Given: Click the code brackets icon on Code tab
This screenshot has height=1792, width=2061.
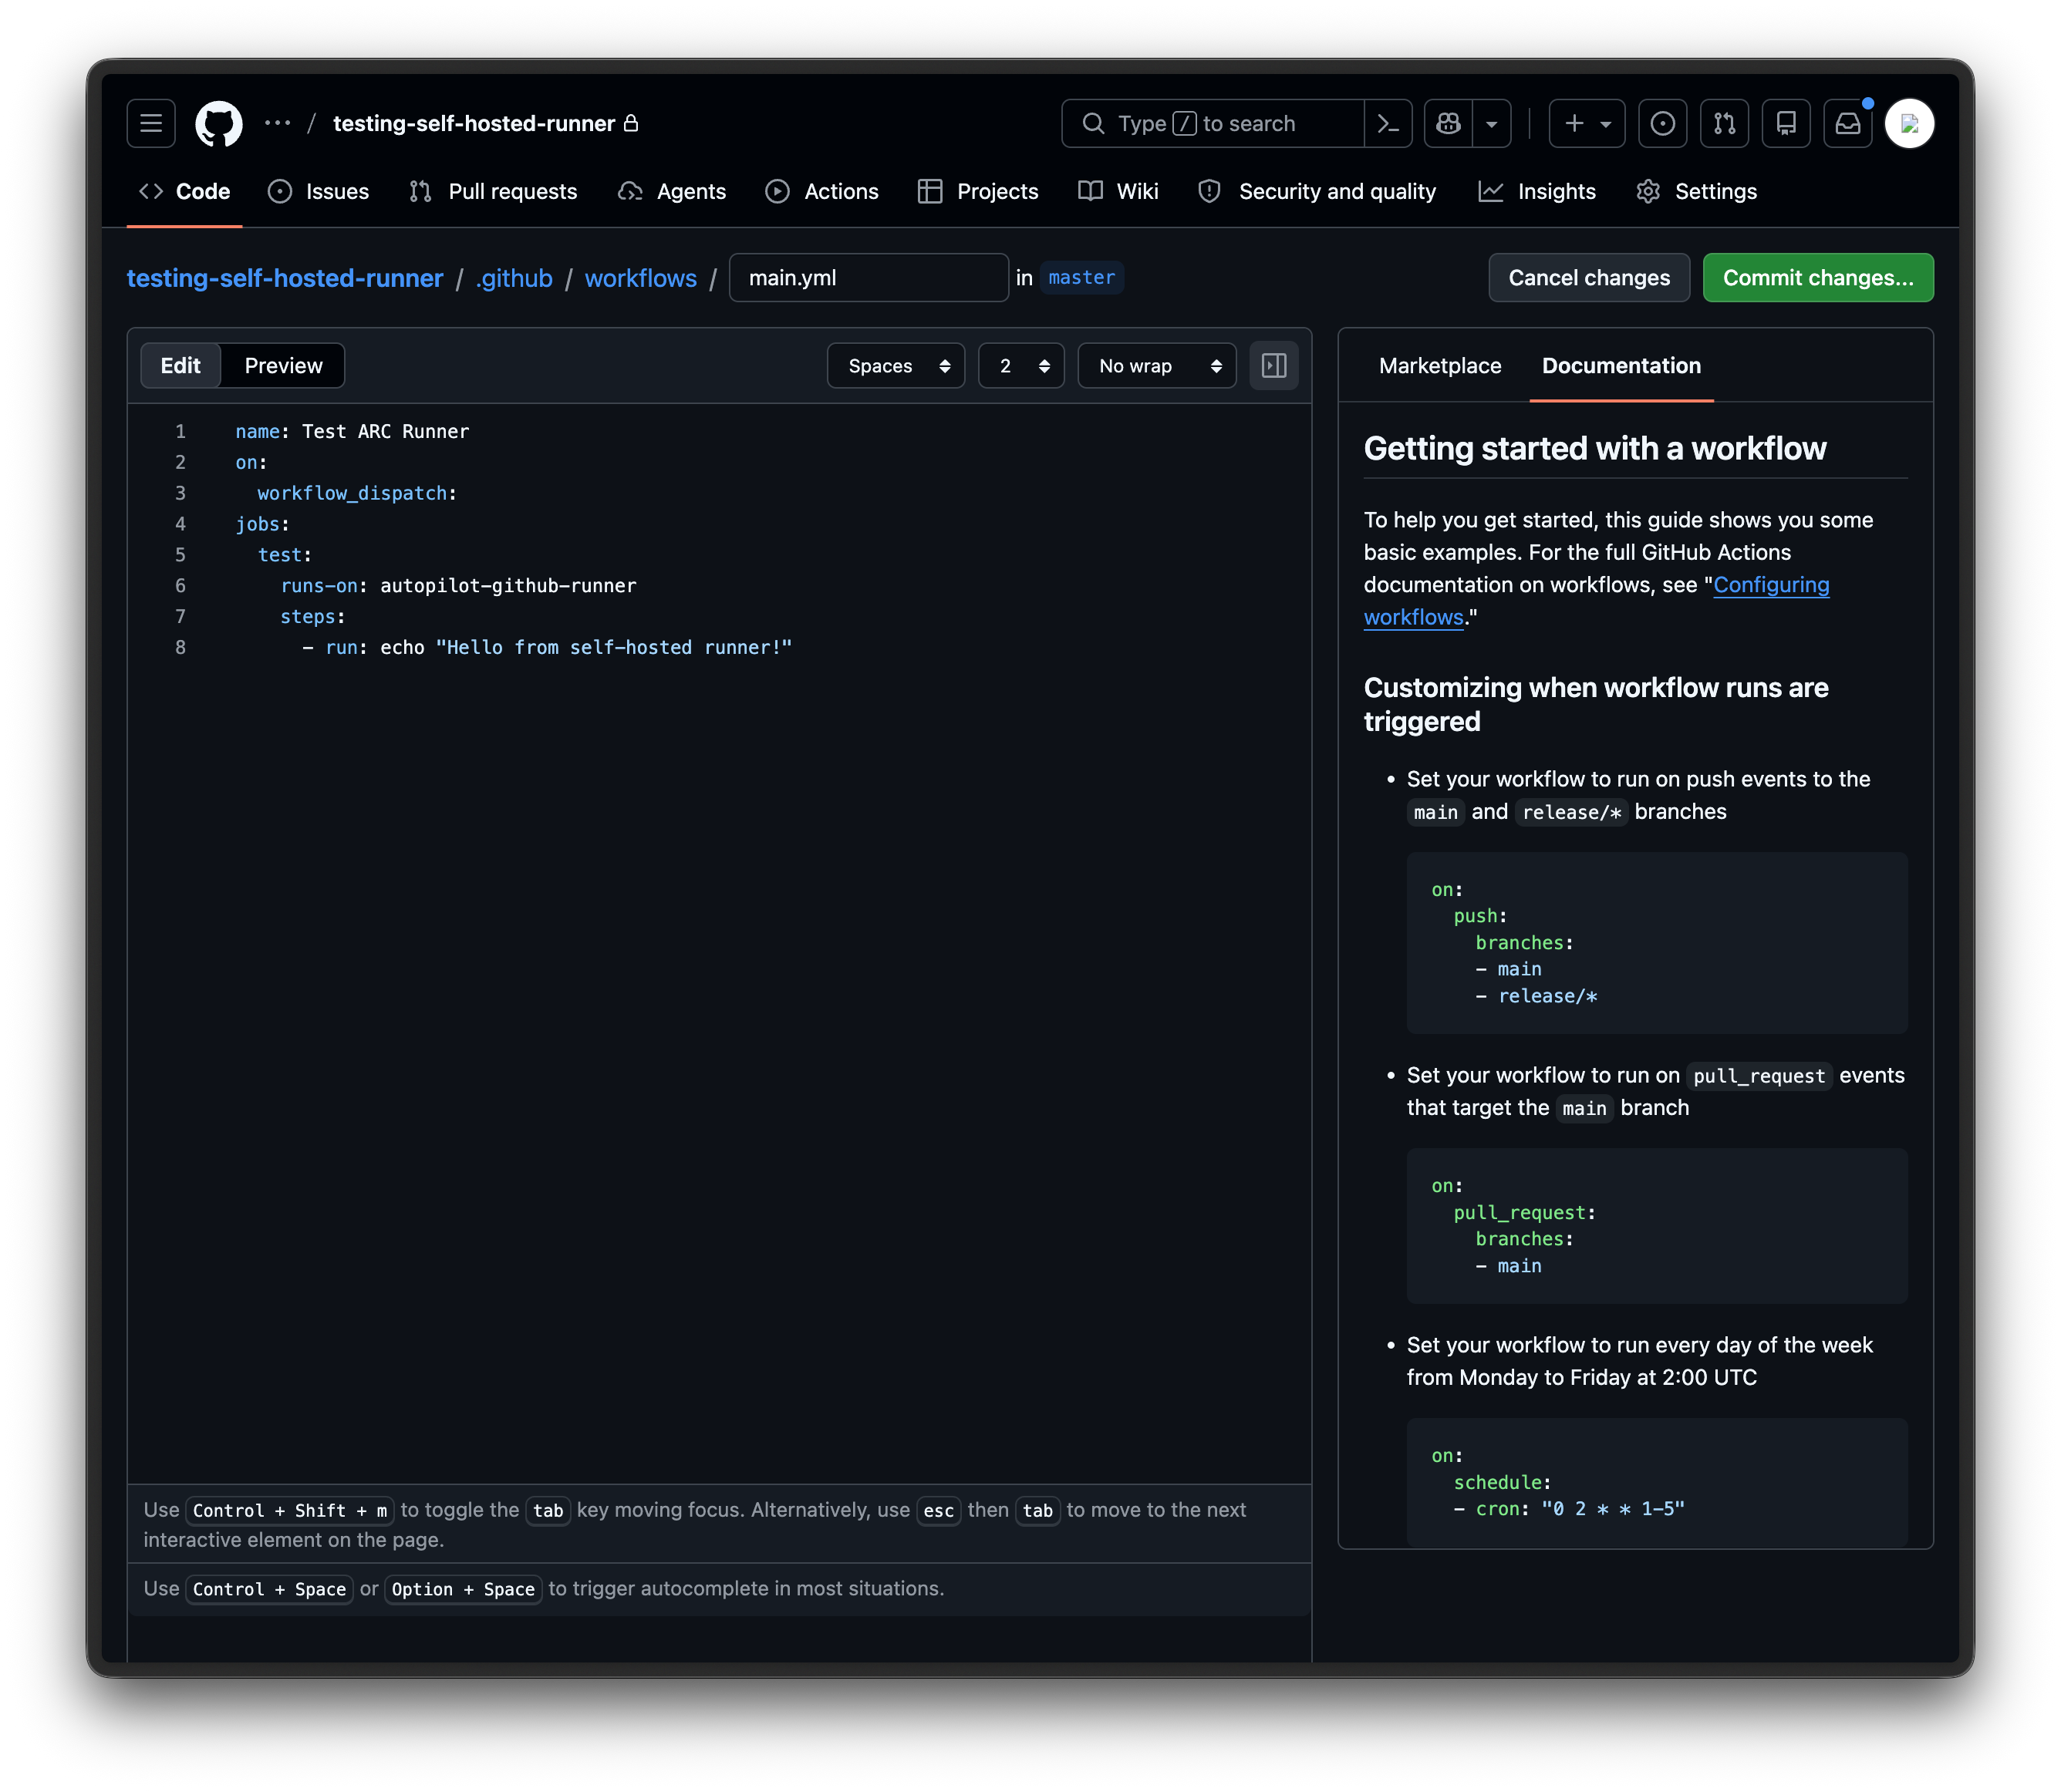Looking at the screenshot, I should 151,191.
